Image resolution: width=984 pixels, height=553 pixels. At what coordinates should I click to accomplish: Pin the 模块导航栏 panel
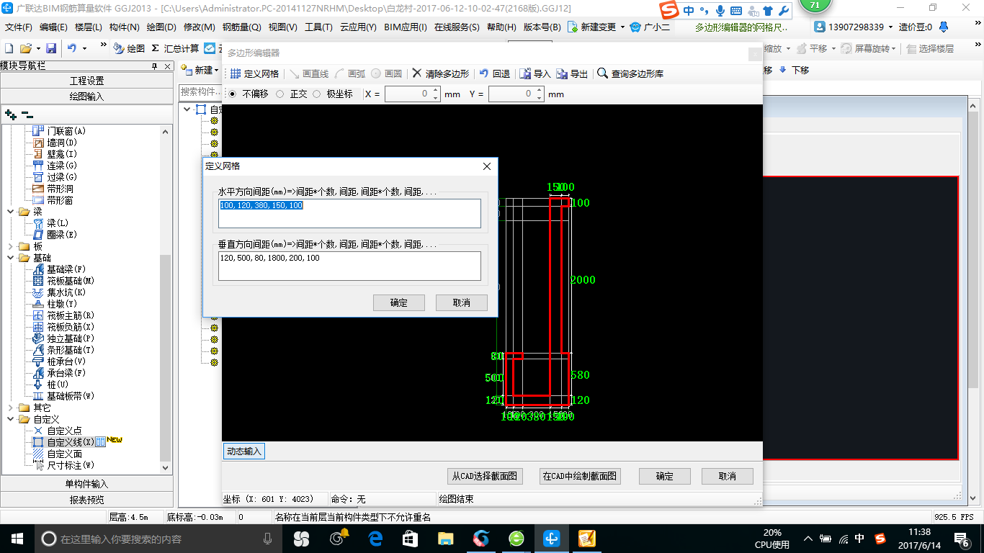[x=154, y=66]
